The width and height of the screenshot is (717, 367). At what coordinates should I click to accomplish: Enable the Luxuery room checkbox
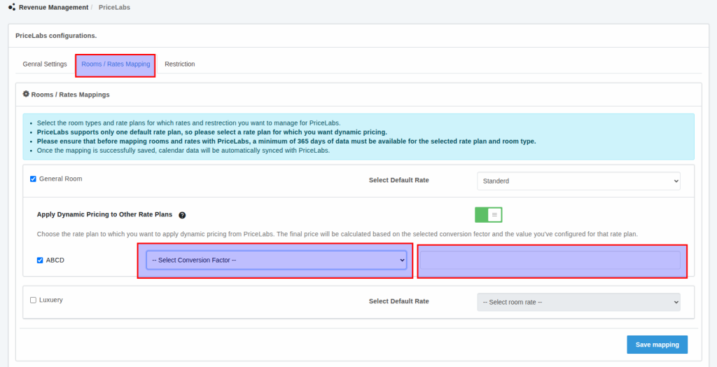(x=33, y=300)
